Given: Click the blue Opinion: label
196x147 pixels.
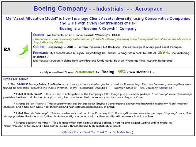Looking at the screenshot, I should [40, 47].
